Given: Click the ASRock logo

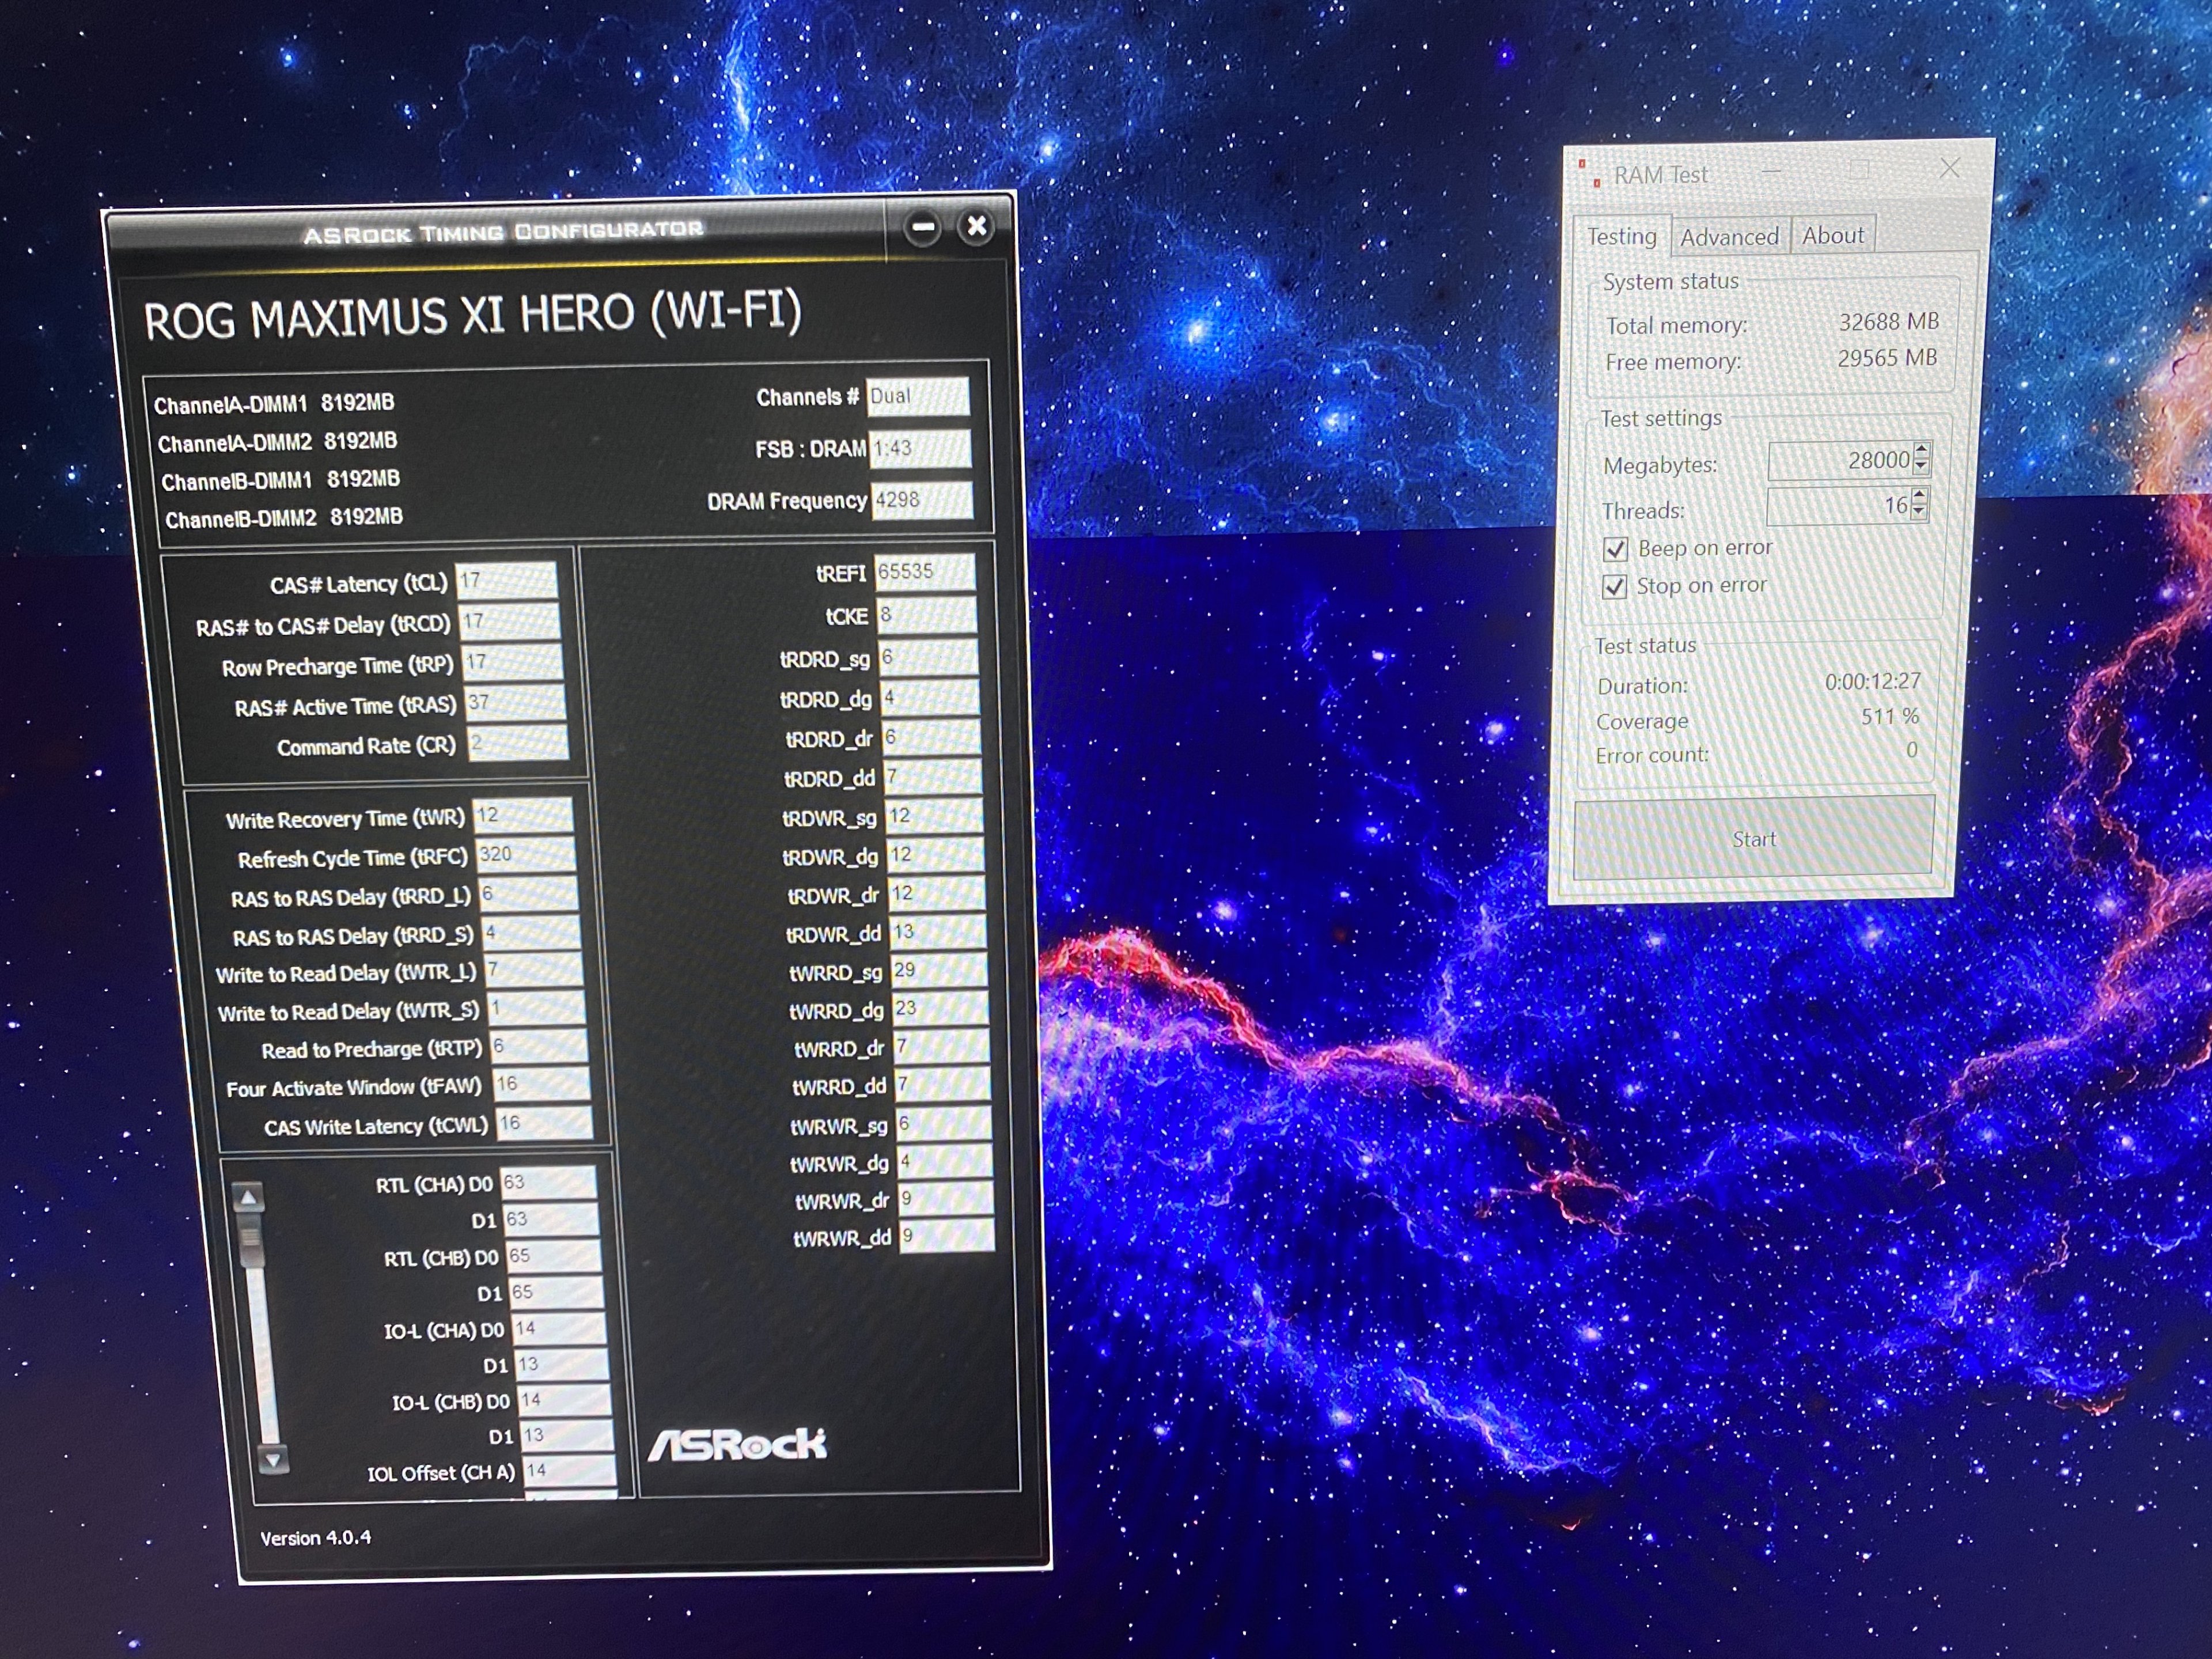Looking at the screenshot, I should coord(737,1444).
